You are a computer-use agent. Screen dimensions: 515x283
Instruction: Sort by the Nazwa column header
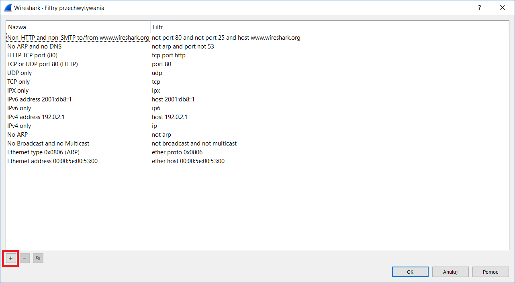pyautogui.click(x=78, y=27)
